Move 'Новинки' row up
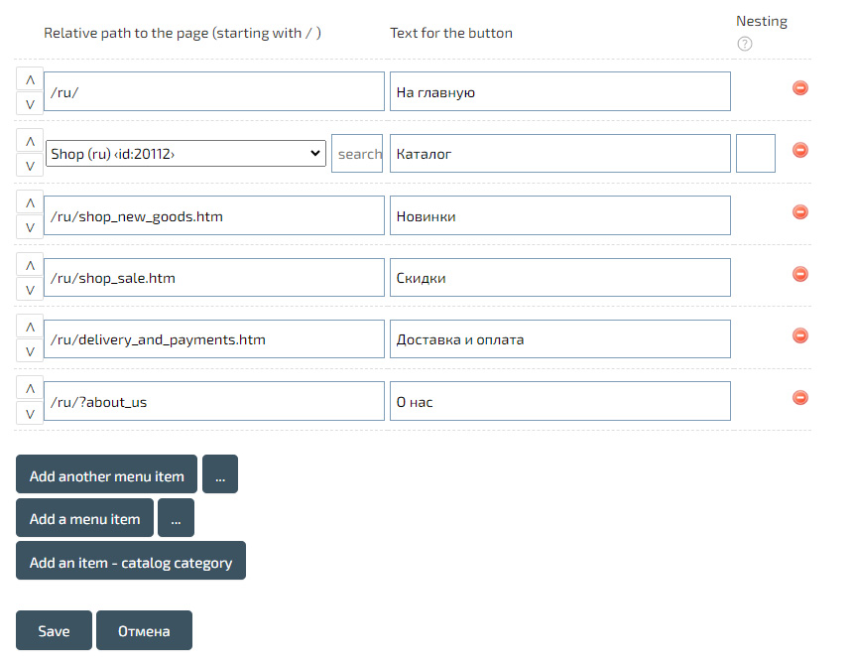The height and width of the screenshot is (664, 854). pos(30,203)
